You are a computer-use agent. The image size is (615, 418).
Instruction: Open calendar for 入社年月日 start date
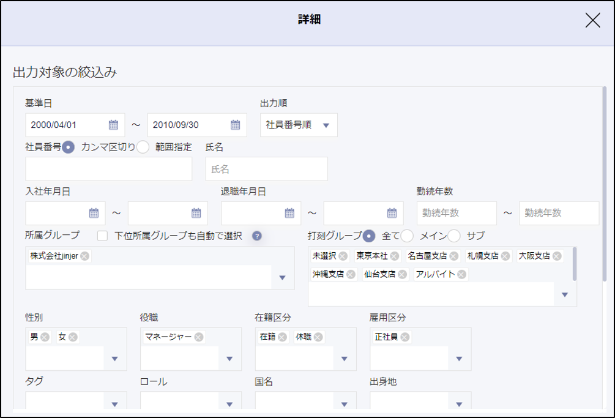click(x=94, y=213)
